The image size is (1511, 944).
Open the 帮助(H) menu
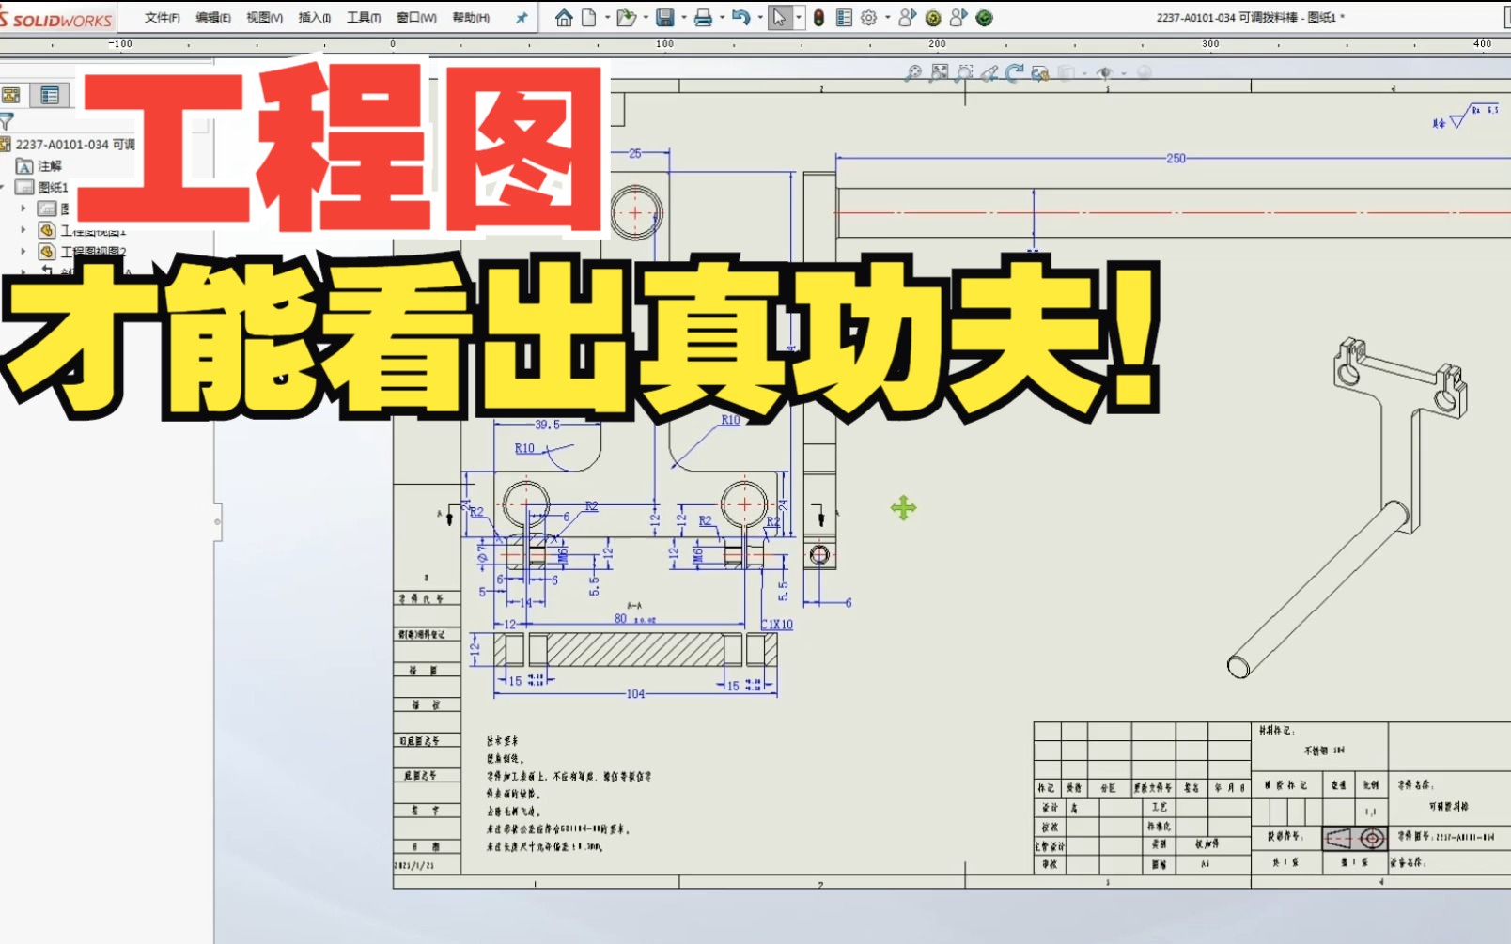click(471, 18)
